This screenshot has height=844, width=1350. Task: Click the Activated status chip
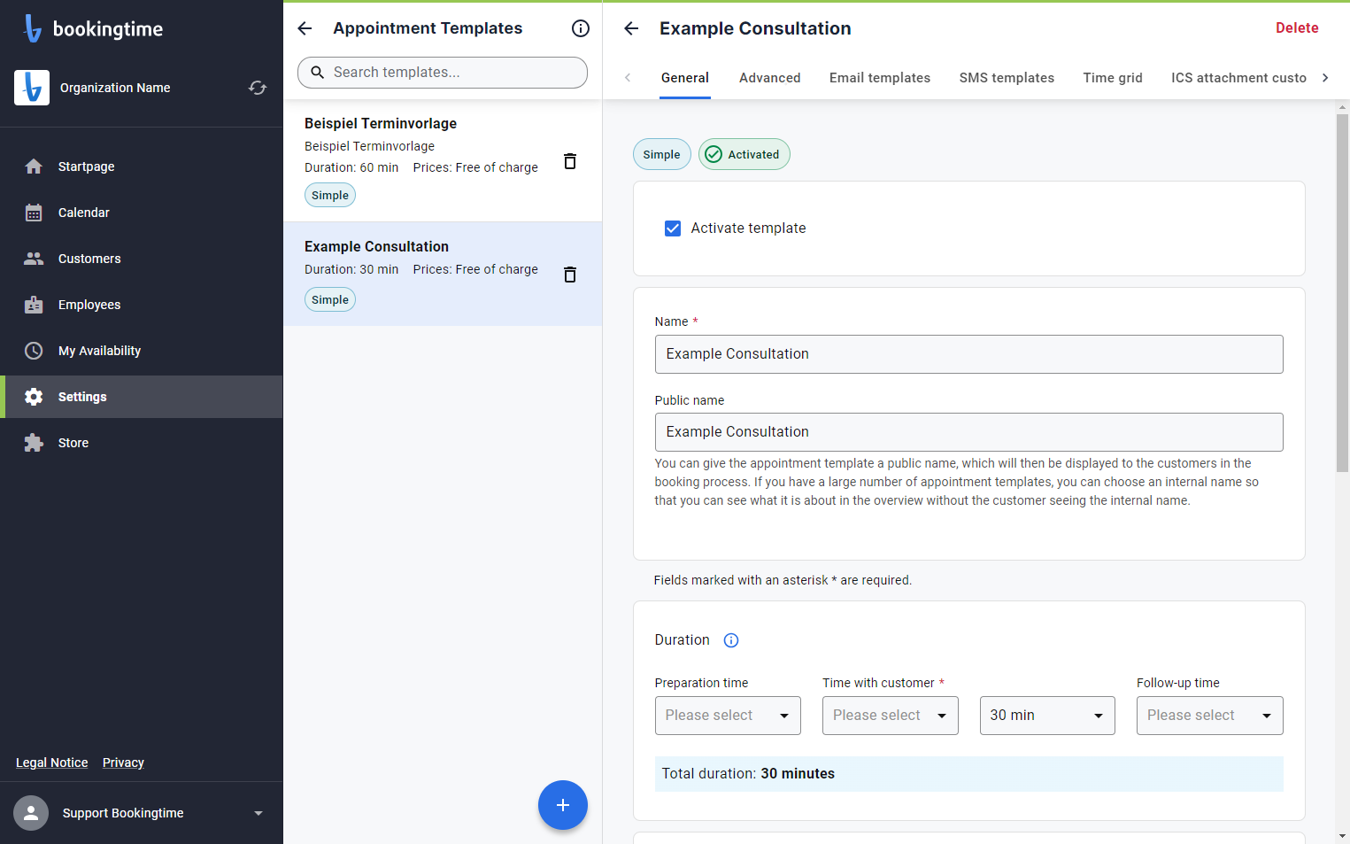click(744, 154)
